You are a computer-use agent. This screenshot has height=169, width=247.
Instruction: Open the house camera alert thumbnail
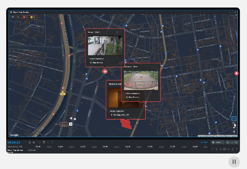105,46
